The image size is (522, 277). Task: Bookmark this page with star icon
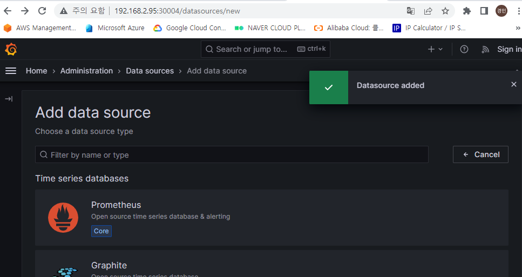[x=445, y=11]
